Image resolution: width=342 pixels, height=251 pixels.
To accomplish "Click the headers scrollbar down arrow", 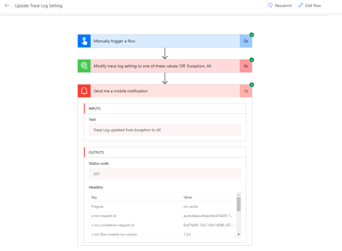I will pos(238,234).
